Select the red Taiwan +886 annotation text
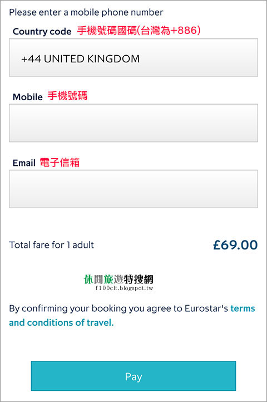Image resolution: width=267 pixels, height=402 pixels. coord(139,31)
